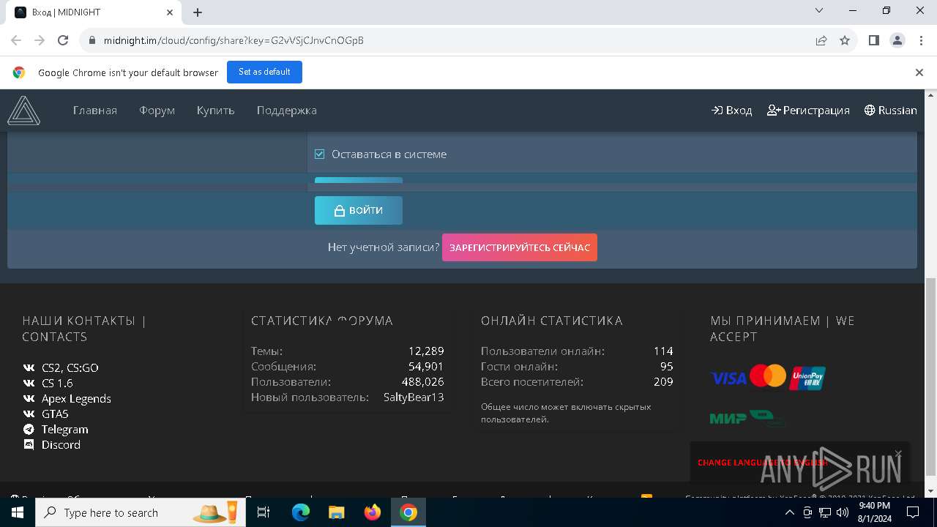Image resolution: width=937 pixels, height=527 pixels.
Task: Click the Discord icon in contacts
Action: click(x=29, y=445)
